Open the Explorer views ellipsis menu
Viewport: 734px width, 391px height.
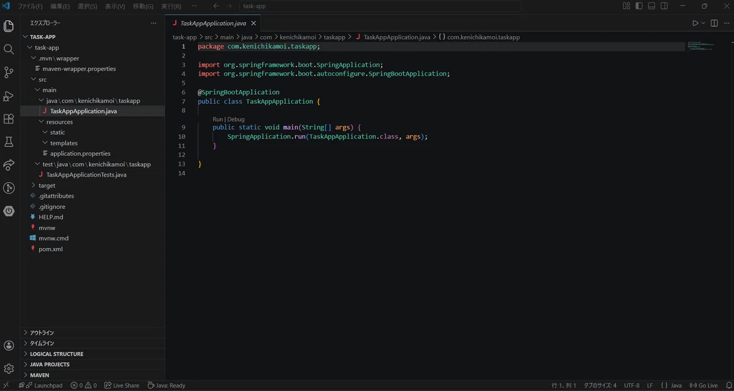[x=154, y=23]
